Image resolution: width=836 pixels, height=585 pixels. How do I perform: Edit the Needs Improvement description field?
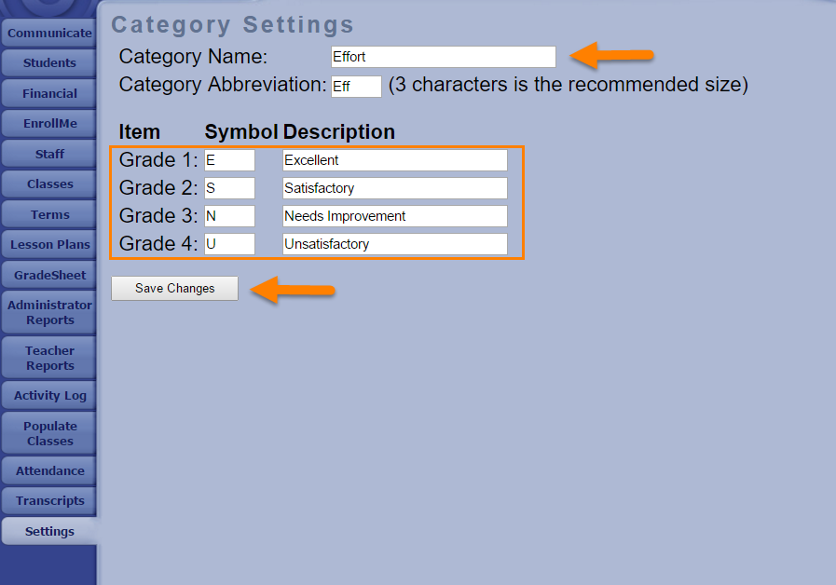click(x=394, y=216)
